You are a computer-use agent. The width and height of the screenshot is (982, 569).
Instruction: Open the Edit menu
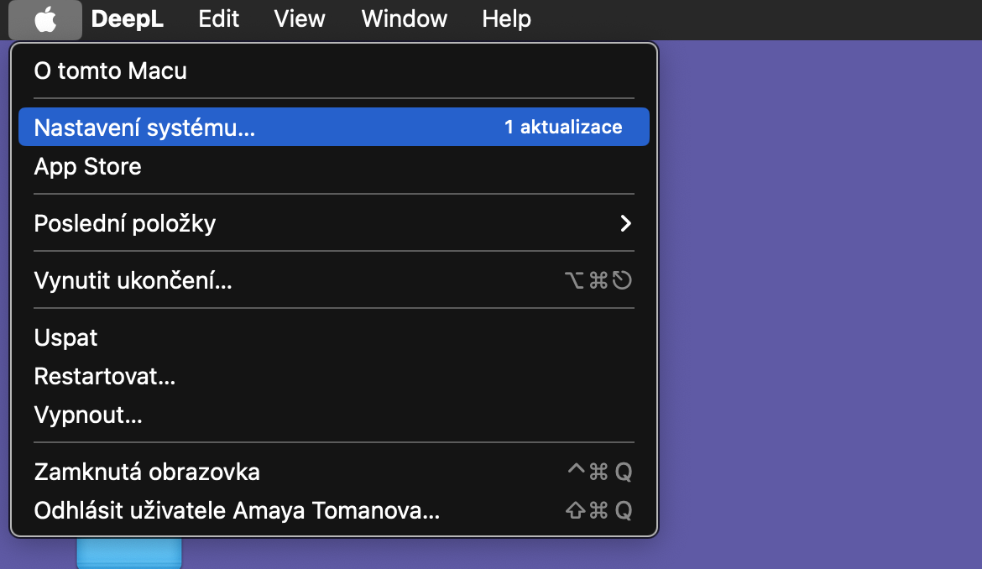pos(218,19)
